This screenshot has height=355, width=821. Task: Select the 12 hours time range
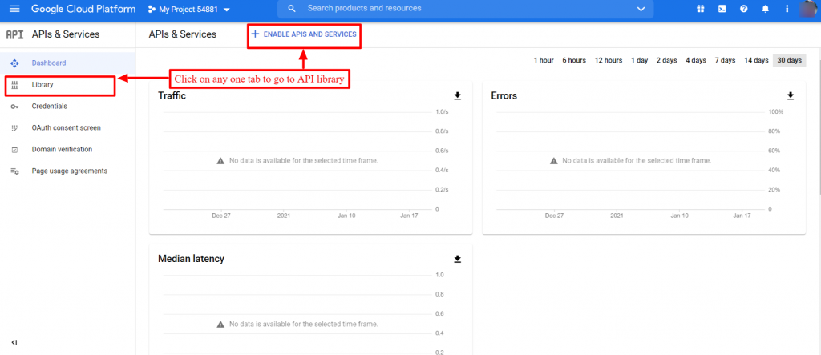tap(609, 61)
